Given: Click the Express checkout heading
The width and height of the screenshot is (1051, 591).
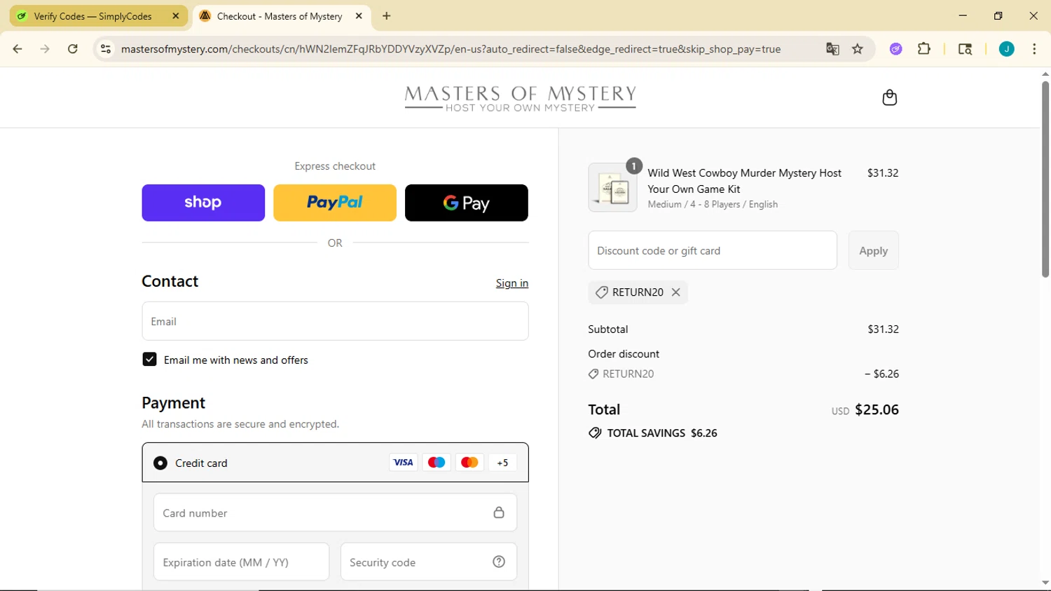Looking at the screenshot, I should (x=335, y=166).
